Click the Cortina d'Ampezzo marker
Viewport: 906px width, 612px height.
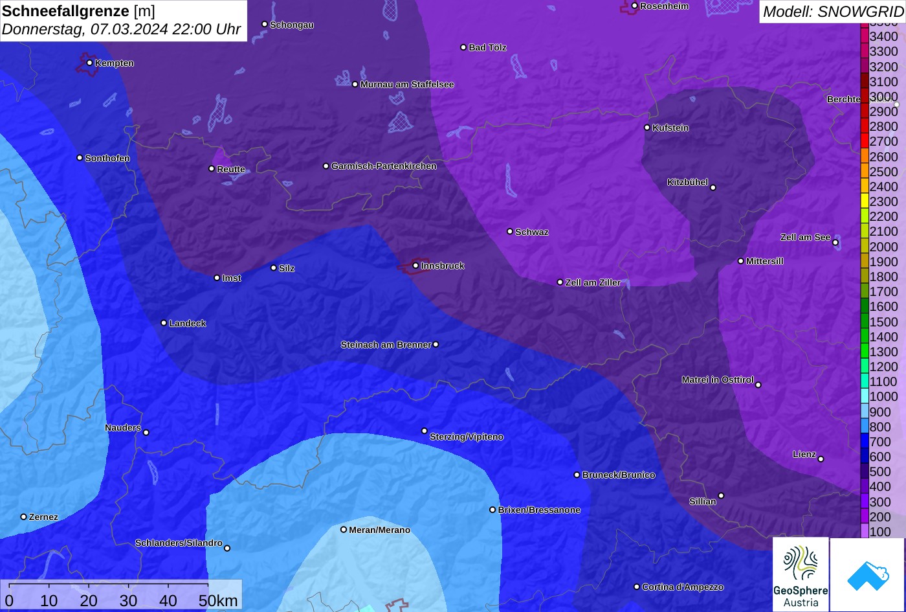point(637,587)
